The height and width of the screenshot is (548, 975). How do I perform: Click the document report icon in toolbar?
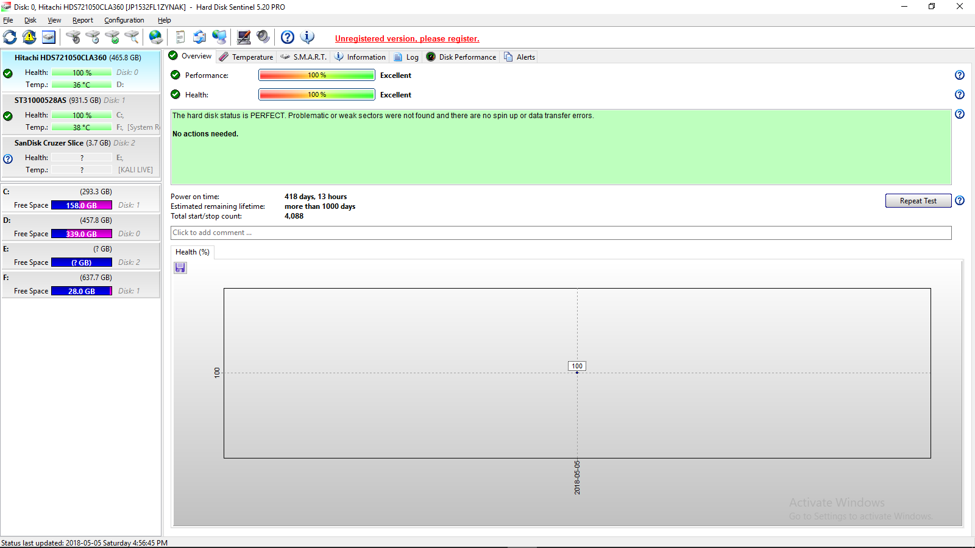(x=180, y=37)
